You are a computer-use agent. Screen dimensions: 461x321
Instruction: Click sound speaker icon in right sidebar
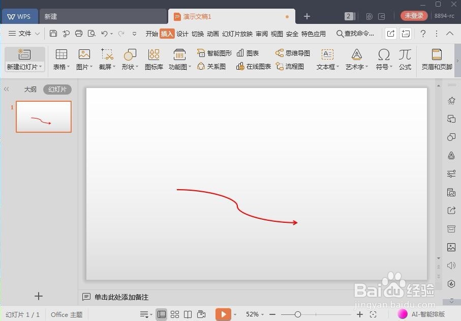pos(451,266)
